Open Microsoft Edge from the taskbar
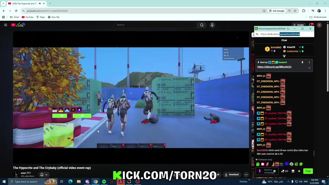 tap(70, 182)
